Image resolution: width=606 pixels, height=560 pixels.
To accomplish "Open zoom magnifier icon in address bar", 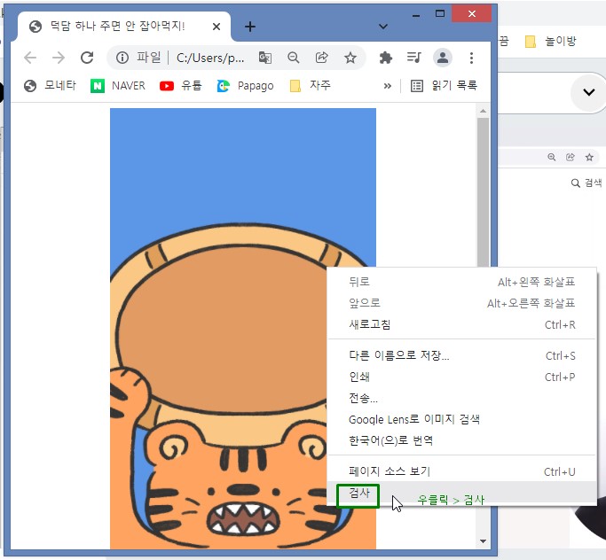I will coord(294,58).
